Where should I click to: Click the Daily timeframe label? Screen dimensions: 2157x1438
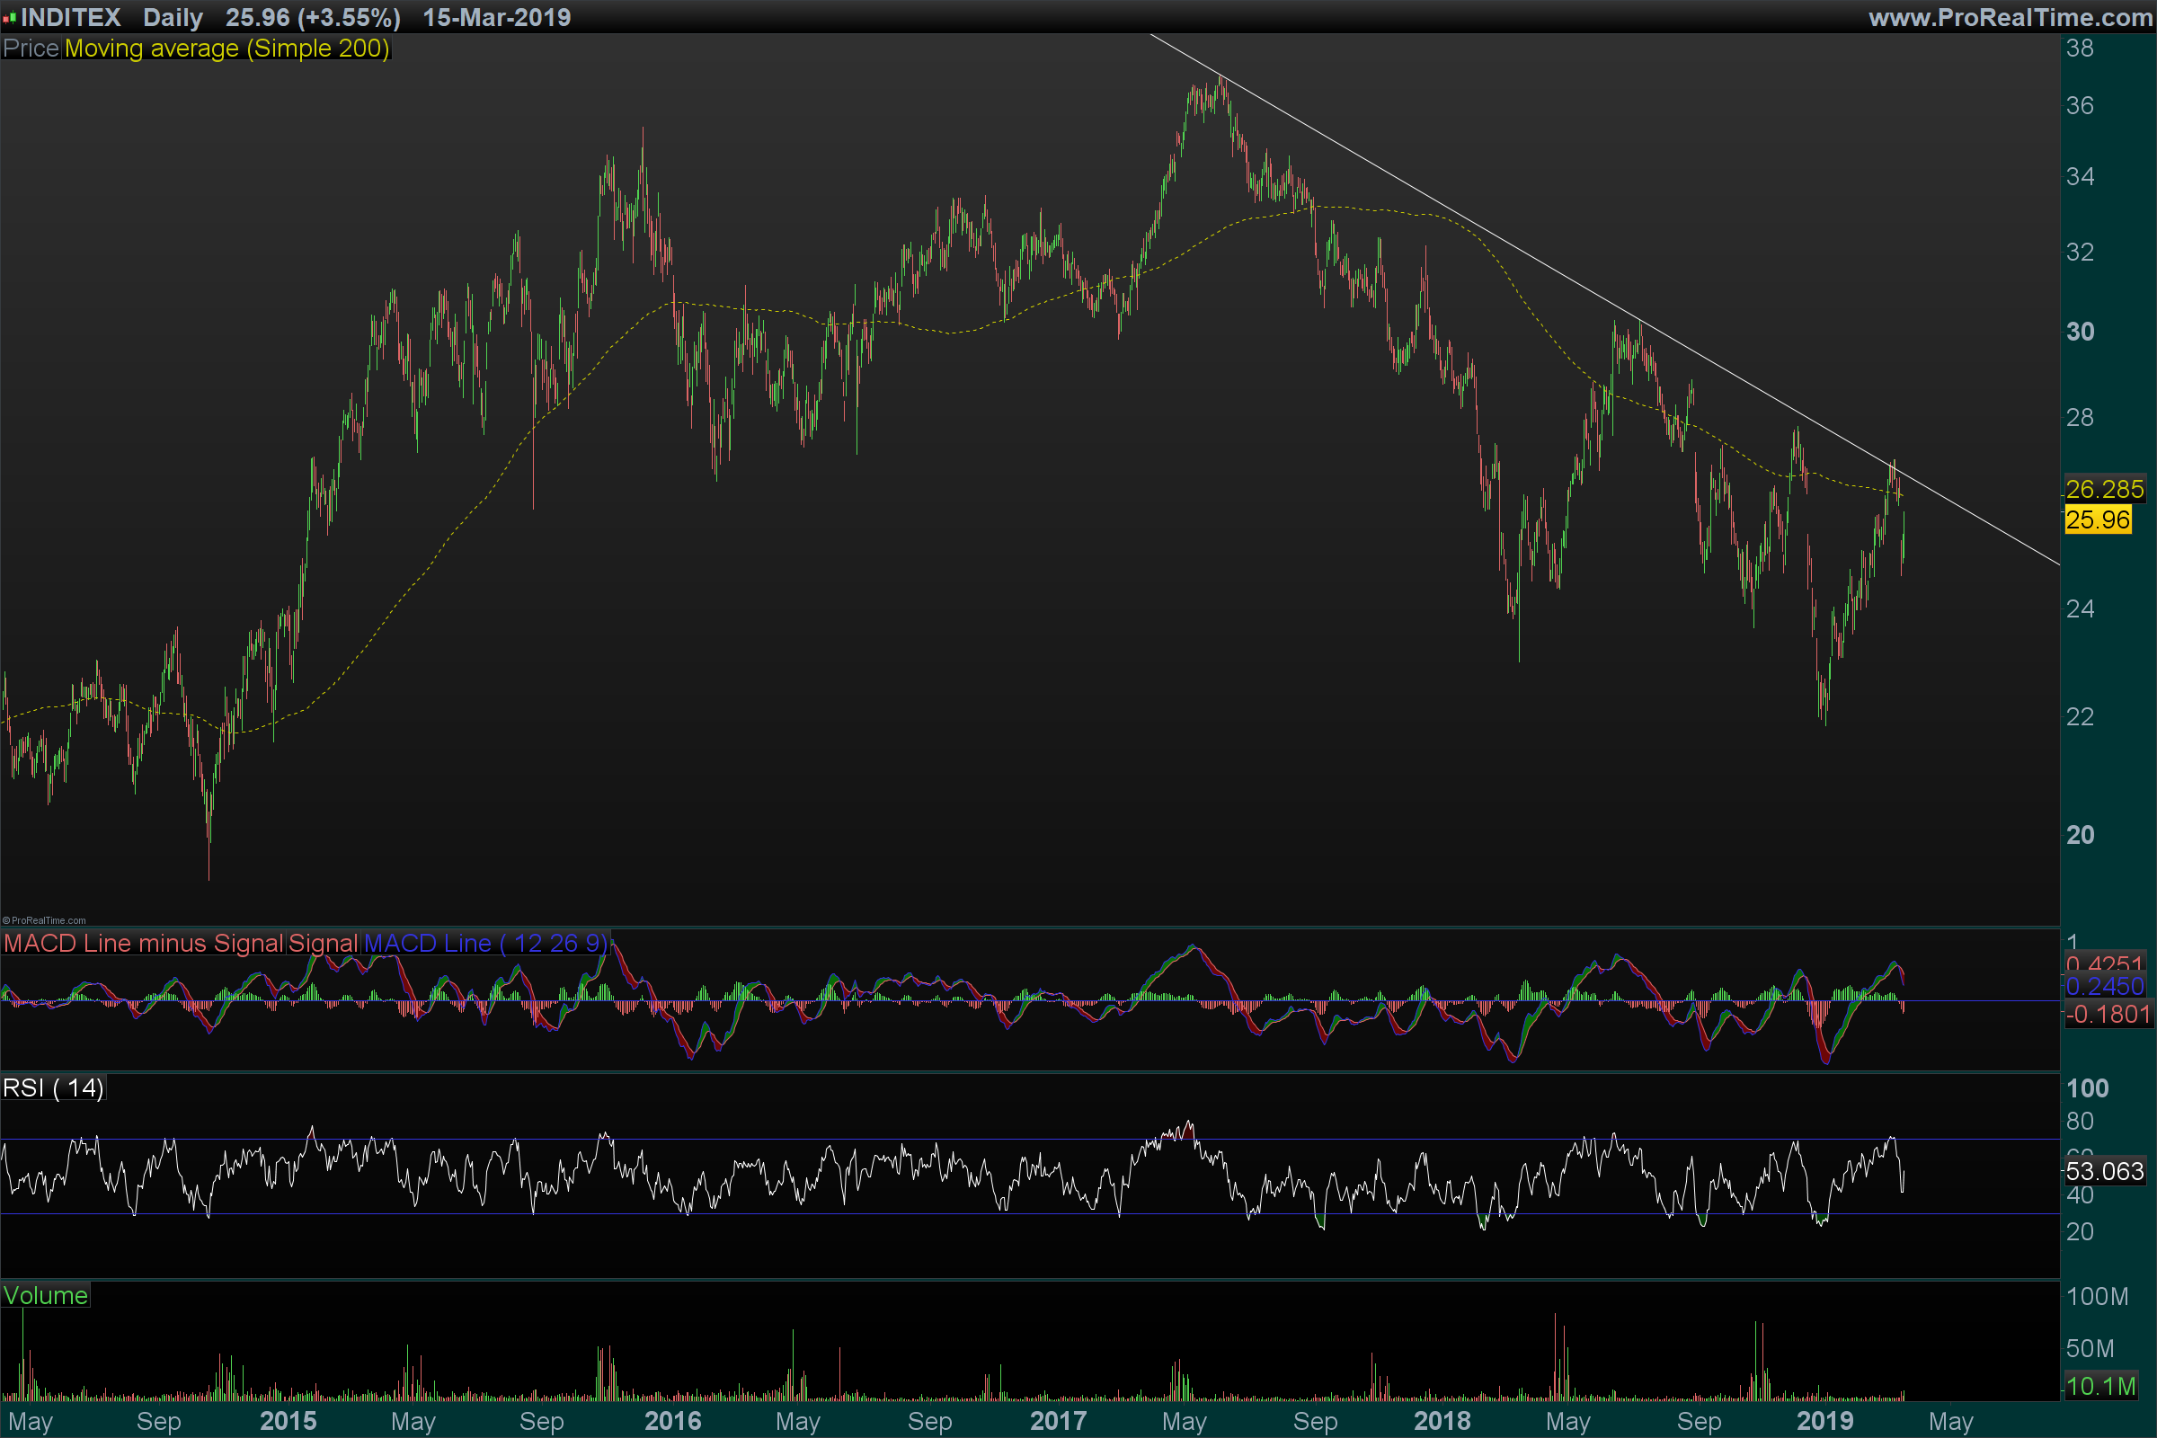click(x=173, y=17)
